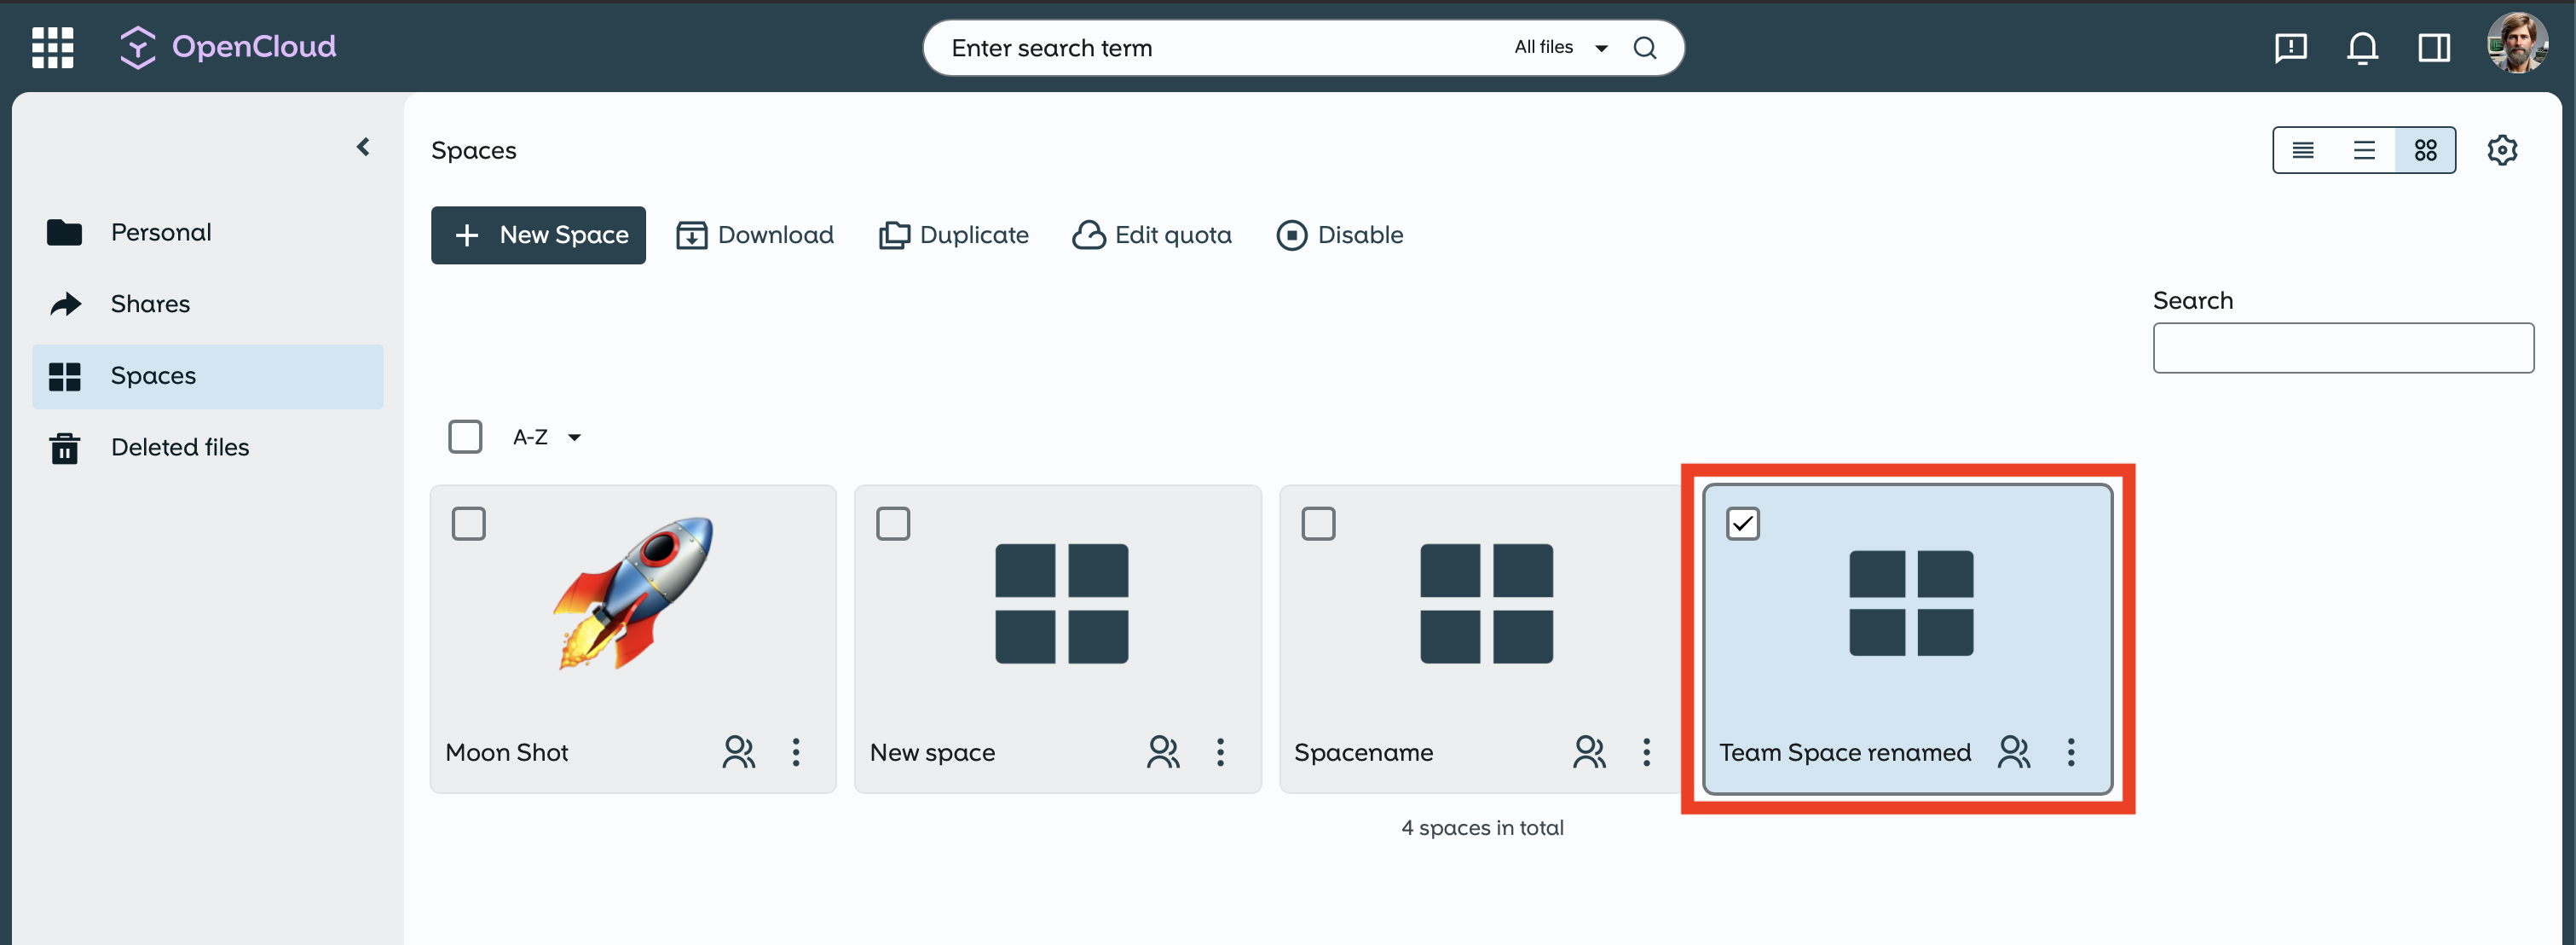2576x945 pixels.
Task: Click the notifications bell icon
Action: (x=2362, y=47)
